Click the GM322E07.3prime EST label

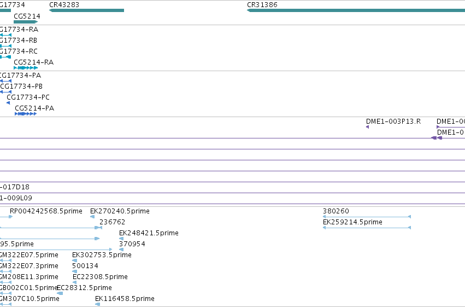pyautogui.click(x=29, y=266)
